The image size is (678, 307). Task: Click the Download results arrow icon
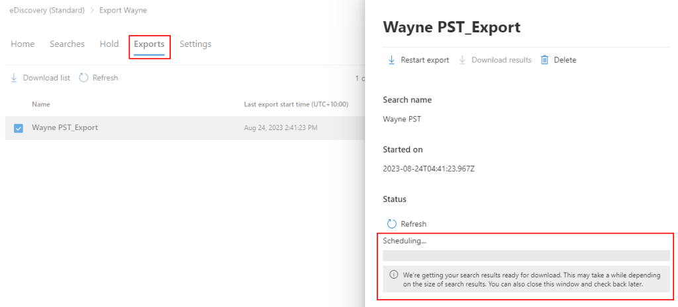pyautogui.click(x=463, y=60)
